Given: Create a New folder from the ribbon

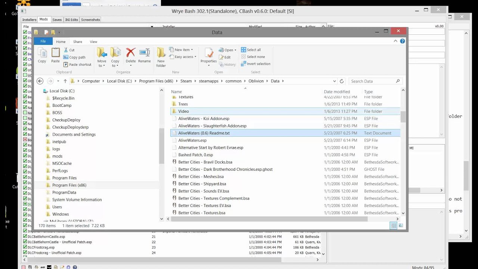Looking at the screenshot, I should click(161, 58).
